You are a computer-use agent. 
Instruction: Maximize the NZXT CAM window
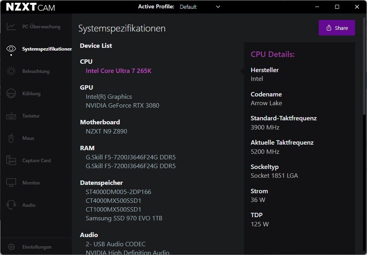point(337,7)
